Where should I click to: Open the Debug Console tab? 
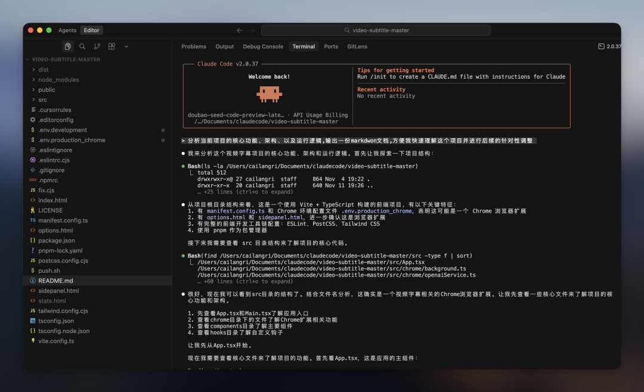click(x=263, y=46)
